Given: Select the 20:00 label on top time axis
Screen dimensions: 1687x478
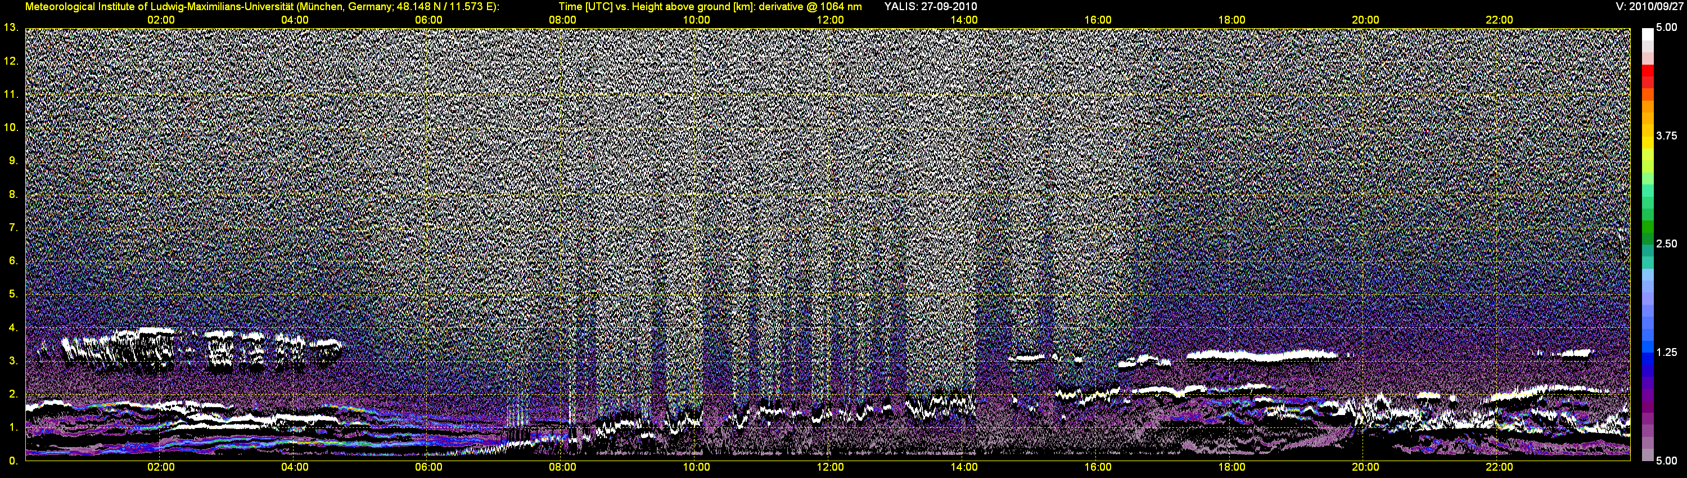Looking at the screenshot, I should (x=1365, y=20).
